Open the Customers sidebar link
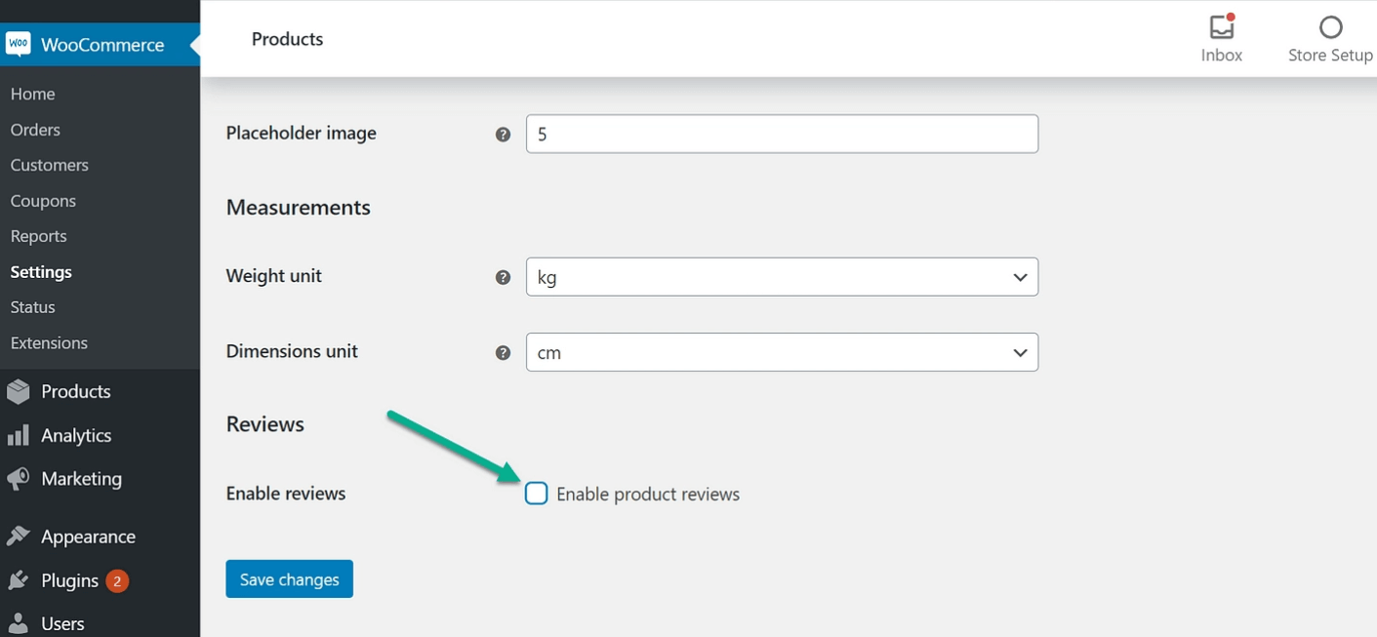1377x637 pixels. tap(49, 165)
